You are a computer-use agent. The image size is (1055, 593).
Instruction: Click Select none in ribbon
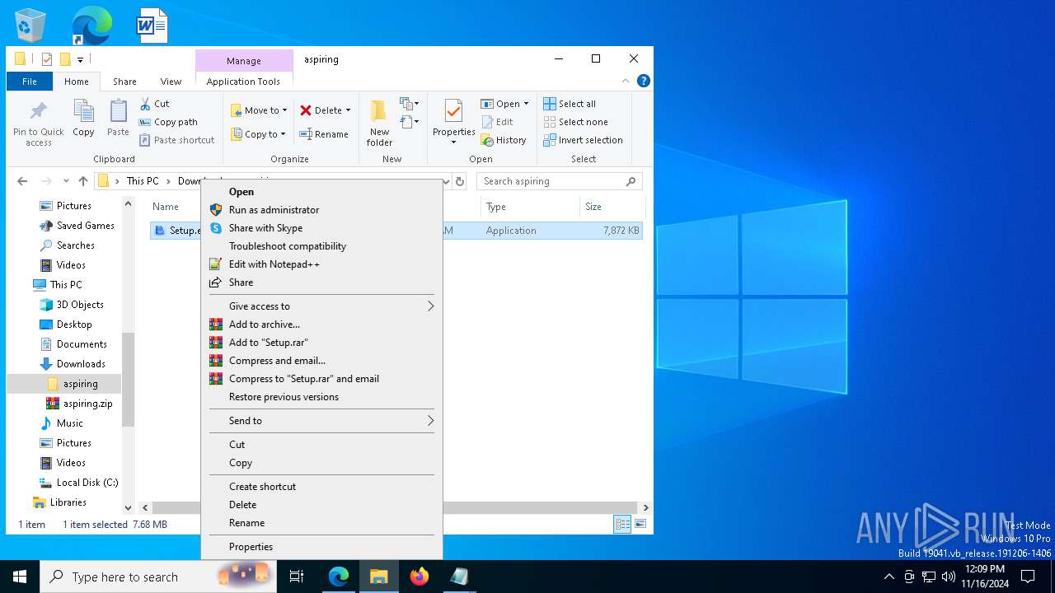pyautogui.click(x=575, y=122)
